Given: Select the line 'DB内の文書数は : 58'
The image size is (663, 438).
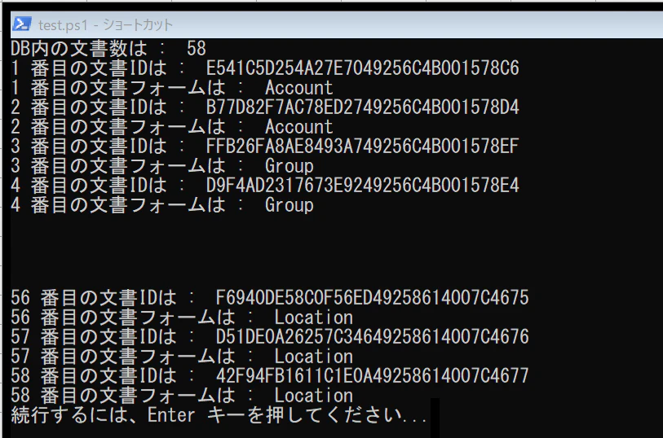Looking at the screenshot, I should pyautogui.click(x=108, y=49).
